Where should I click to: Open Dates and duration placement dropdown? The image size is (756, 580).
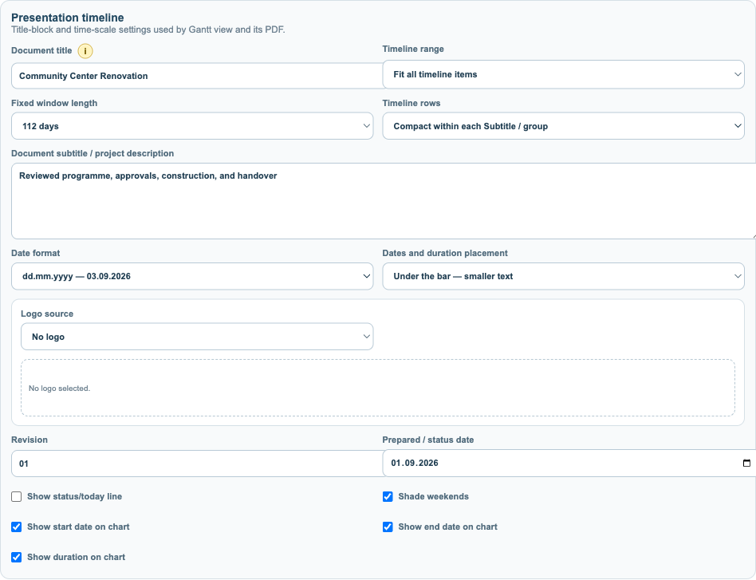click(563, 276)
